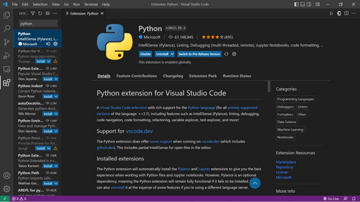Image resolution: width=360 pixels, height=202 pixels.
Task: Open Source Control view in activity bar
Action: click(6, 42)
